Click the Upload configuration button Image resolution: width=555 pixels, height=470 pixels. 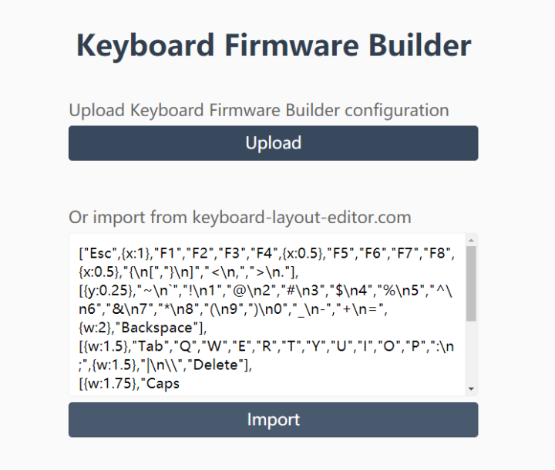click(x=273, y=143)
